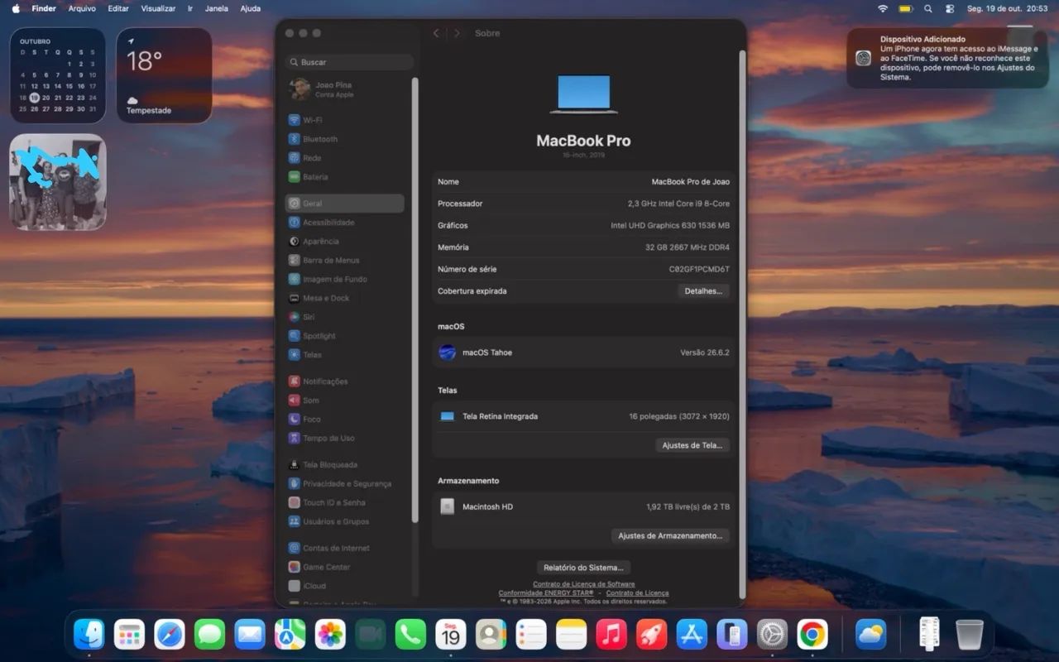
Task: Open the Contrato de Licença de Software link
Action: click(x=583, y=584)
